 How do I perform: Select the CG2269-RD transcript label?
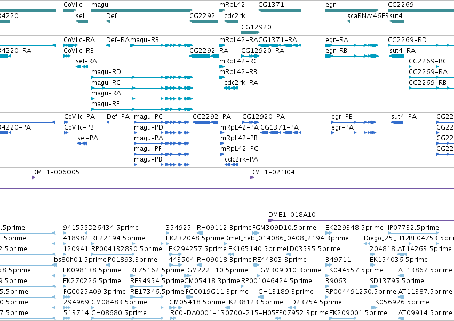point(407,40)
